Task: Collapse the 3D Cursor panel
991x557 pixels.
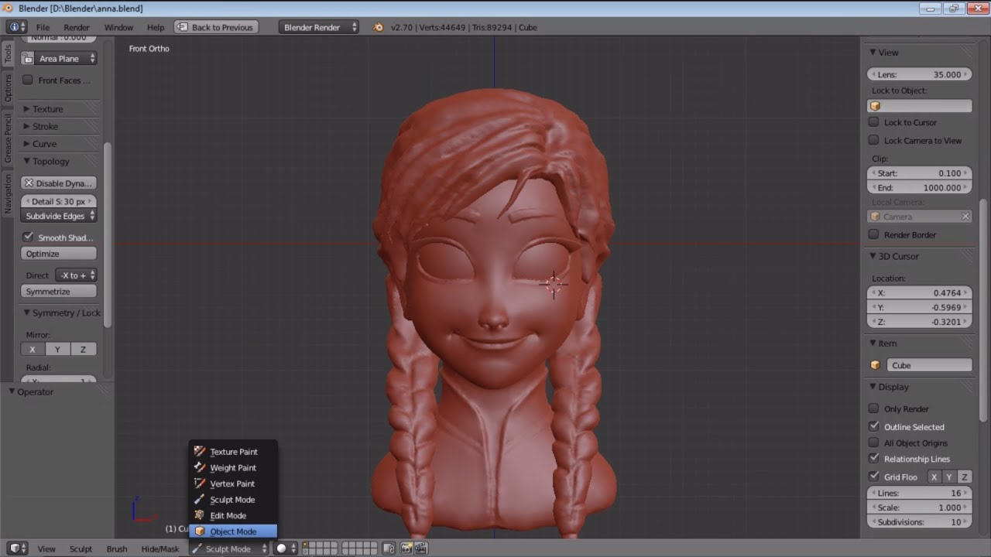Action: coord(893,256)
